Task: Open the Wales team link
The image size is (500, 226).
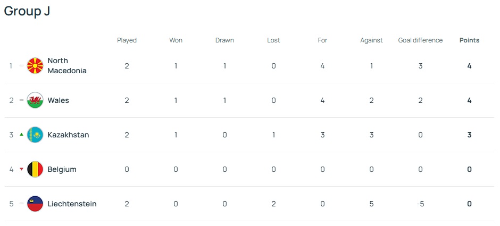Action: coord(58,100)
